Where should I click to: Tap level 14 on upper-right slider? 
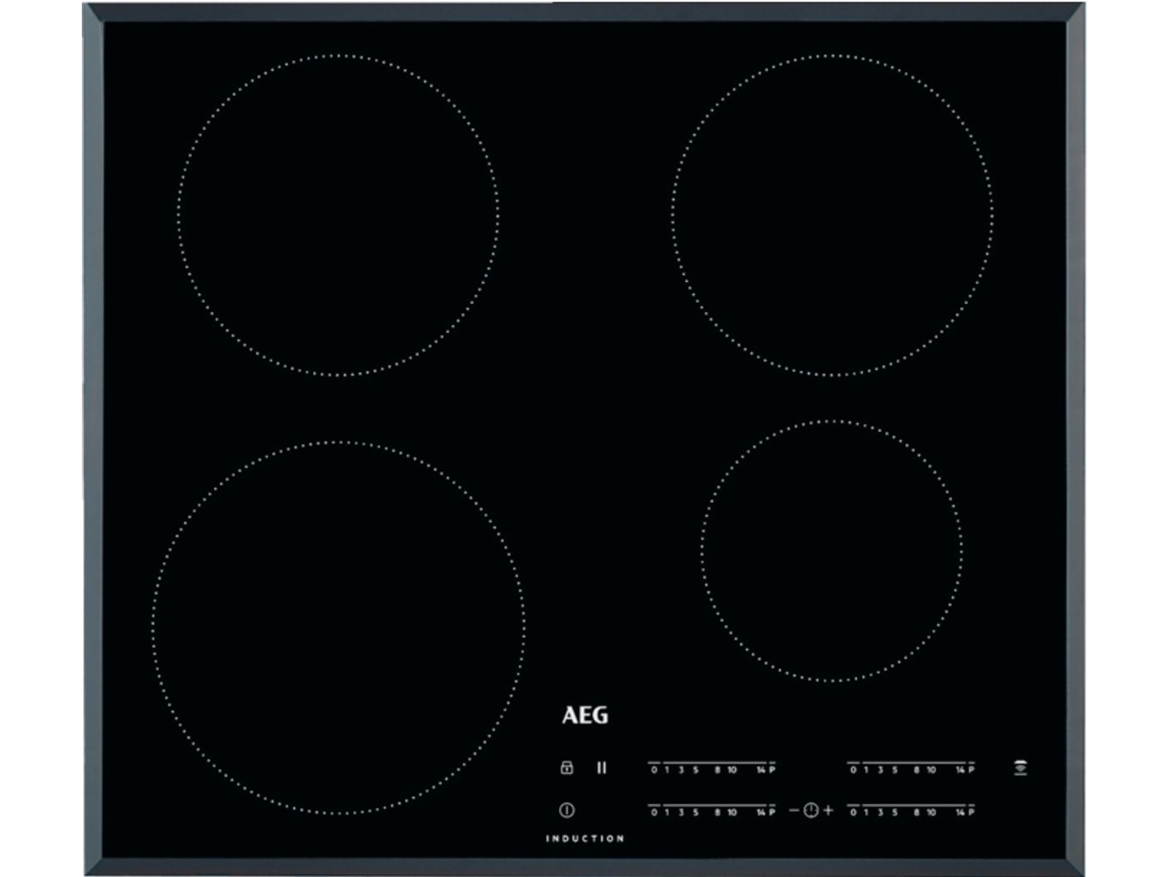point(960,770)
